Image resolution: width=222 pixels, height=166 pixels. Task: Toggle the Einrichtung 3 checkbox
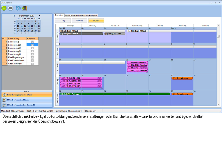point(32,48)
